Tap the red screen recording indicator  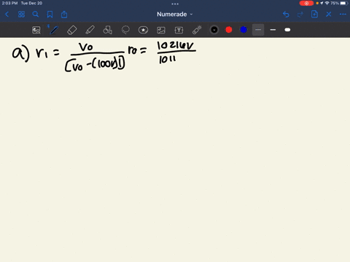pyautogui.click(x=306, y=3)
